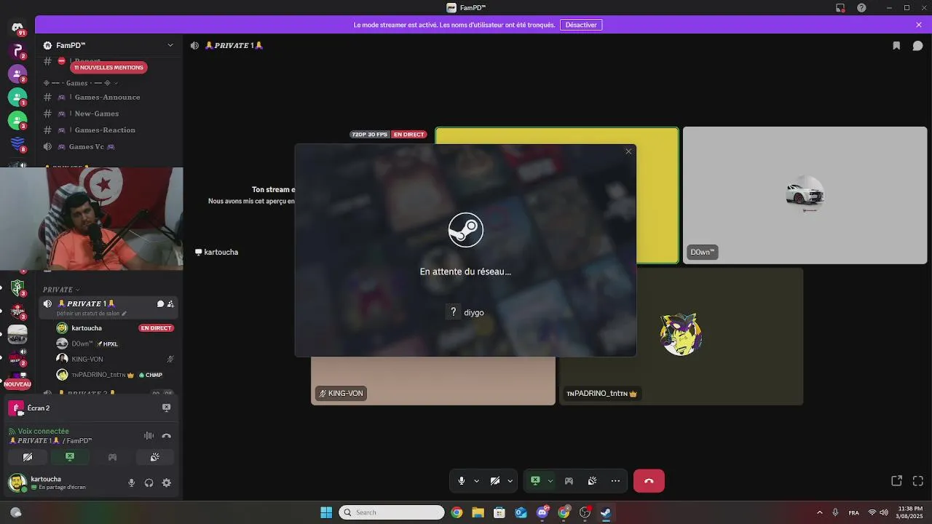This screenshot has width=932, height=524.
Task: Stop streaming Écran 2 in the sidebar panel
Action: click(x=166, y=408)
